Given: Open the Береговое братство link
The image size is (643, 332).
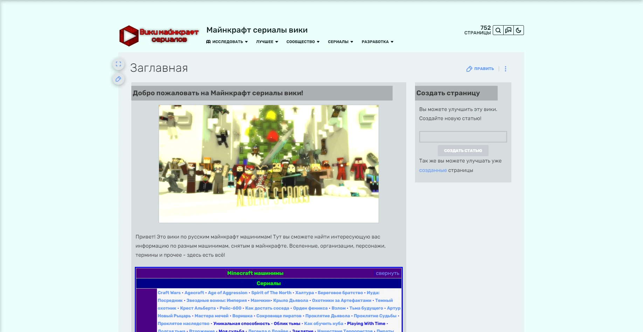Looking at the screenshot, I should point(340,293).
